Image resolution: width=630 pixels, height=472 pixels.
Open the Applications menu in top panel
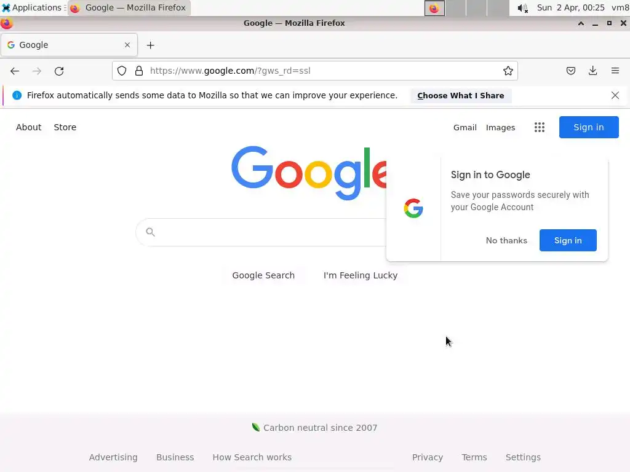tap(32, 7)
